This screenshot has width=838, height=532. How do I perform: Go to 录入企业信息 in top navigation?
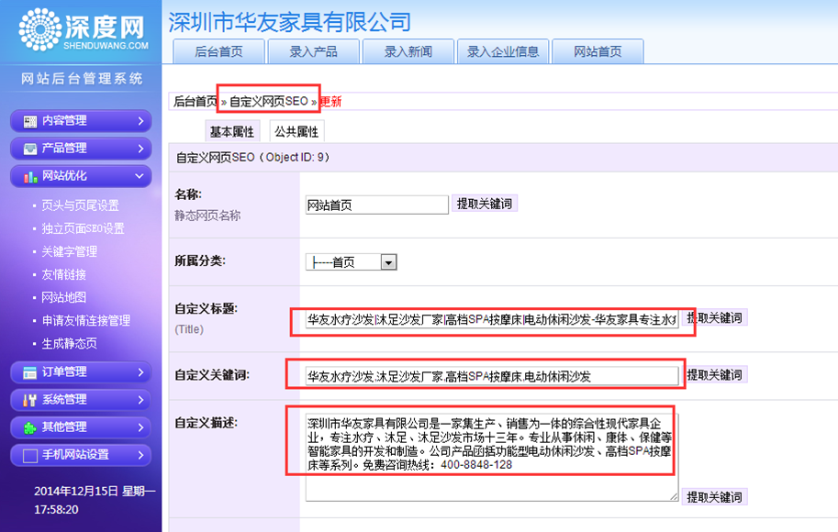503,51
